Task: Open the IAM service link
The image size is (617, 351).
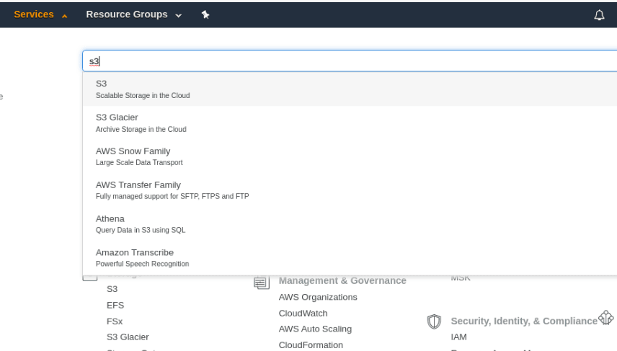Action: click(x=459, y=337)
